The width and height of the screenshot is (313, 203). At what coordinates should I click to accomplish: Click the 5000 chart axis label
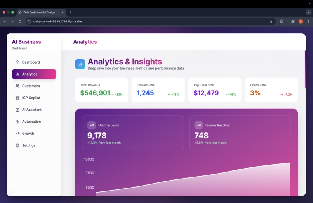[x=90, y=188]
